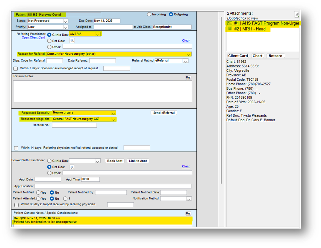Click the image icon beside MRI1 - Head
This screenshot has width=321, height=248.
click(x=230, y=29)
